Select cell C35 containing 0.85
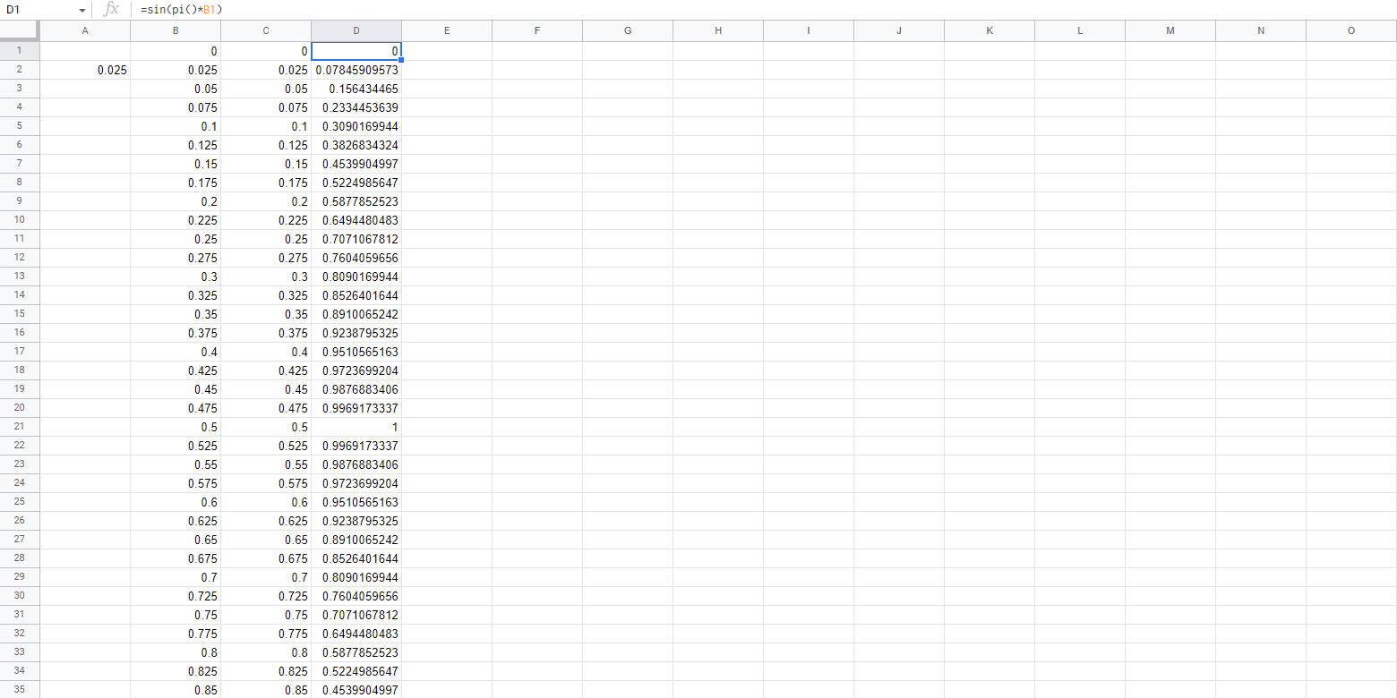The height and width of the screenshot is (698, 1397). (265, 690)
